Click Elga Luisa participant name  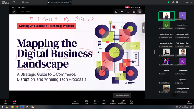pyautogui.click(x=182, y=79)
